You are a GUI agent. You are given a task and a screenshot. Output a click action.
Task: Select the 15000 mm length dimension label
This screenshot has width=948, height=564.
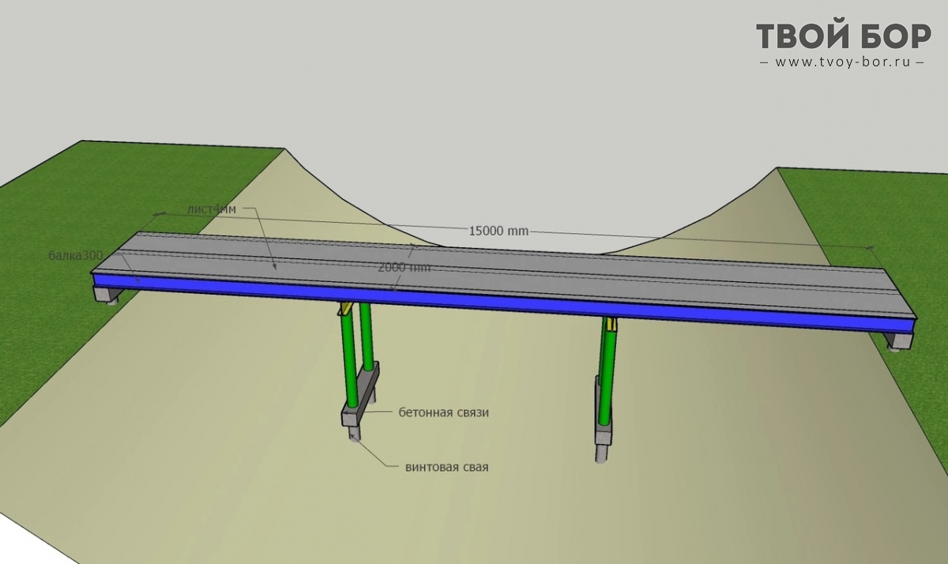498,231
